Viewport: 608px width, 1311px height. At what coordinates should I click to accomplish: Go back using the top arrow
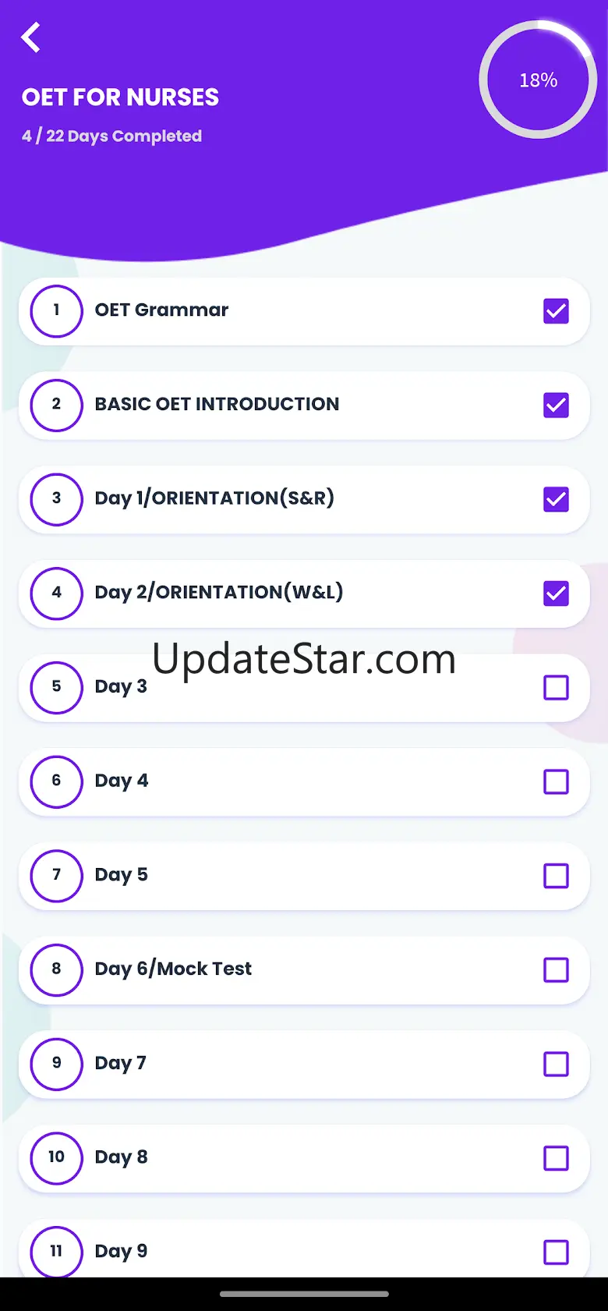pos(31,37)
